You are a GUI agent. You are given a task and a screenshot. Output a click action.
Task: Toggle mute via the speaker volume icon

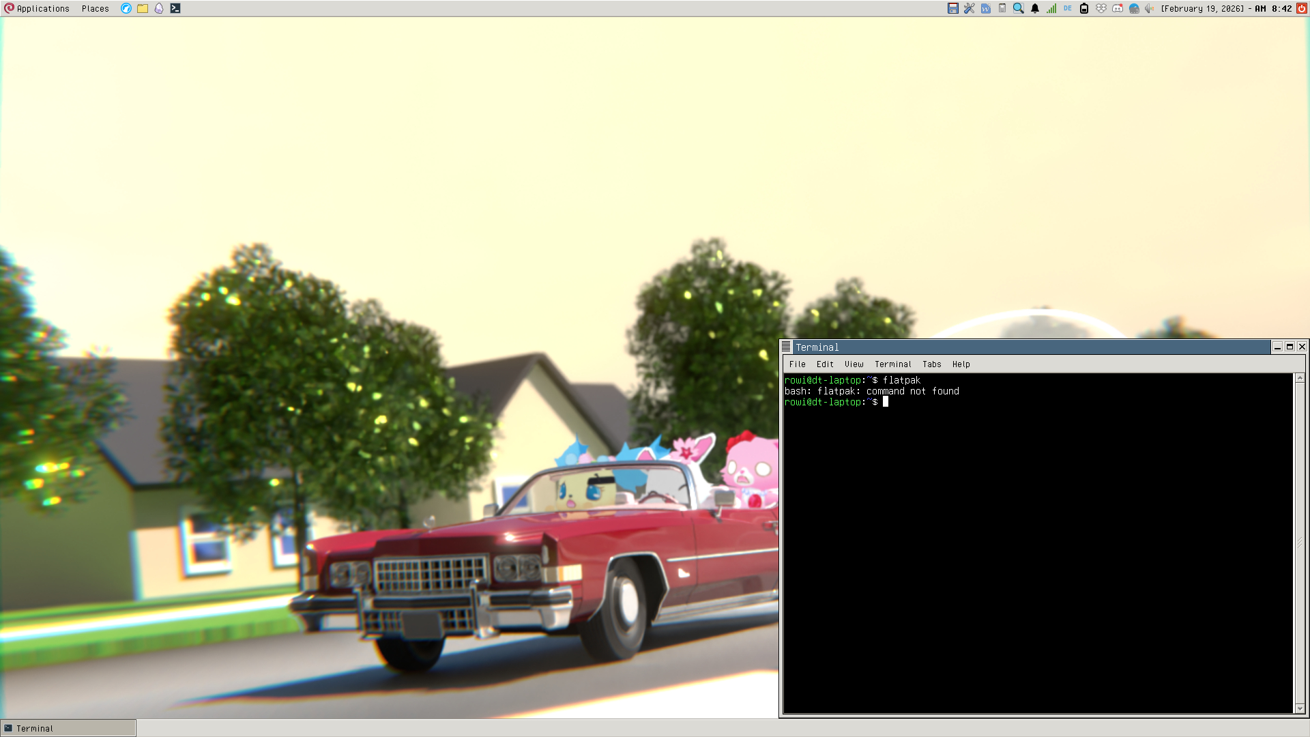(1150, 8)
